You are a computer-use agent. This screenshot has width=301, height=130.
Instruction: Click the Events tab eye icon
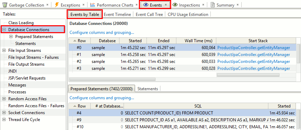pyautogui.click(x=146, y=5)
